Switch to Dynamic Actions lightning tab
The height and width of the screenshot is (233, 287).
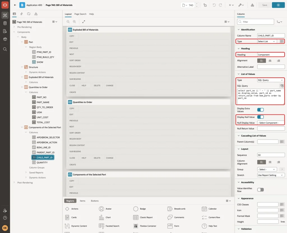pyautogui.click(x=21, y=14)
